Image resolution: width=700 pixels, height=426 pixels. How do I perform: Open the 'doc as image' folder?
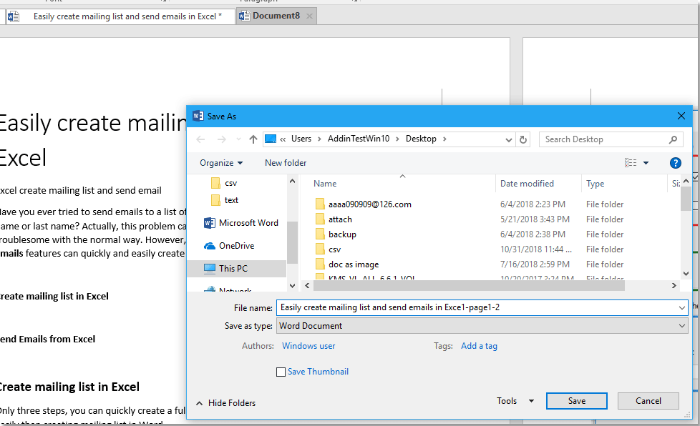pyautogui.click(x=354, y=264)
